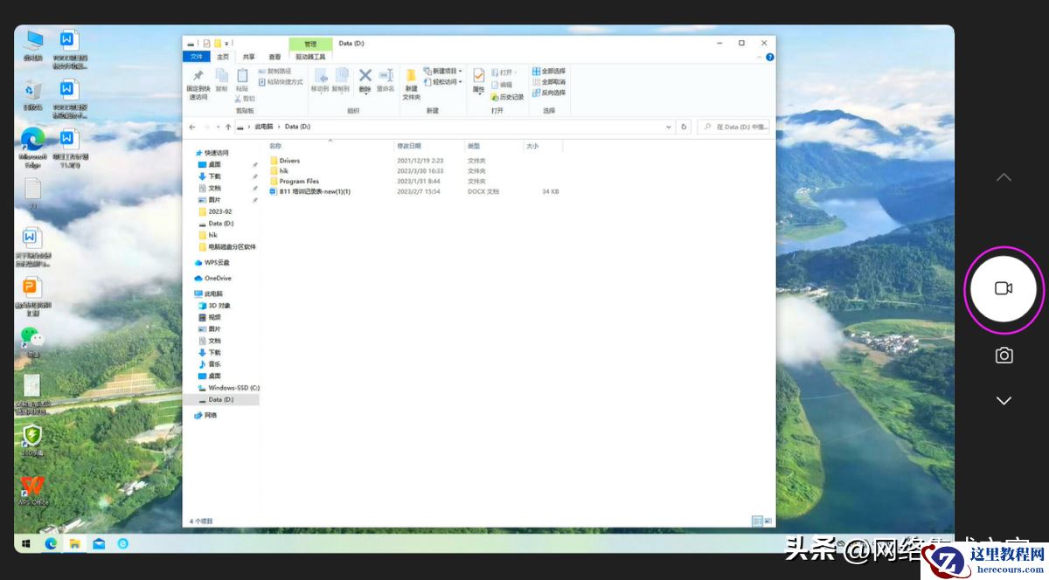Click Edit (编辑) in ribbon
This screenshot has width=1049, height=580.
502,85
